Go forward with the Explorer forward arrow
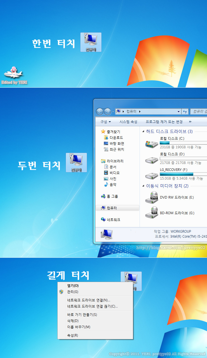This screenshot has height=358, width=207. tap(107, 112)
